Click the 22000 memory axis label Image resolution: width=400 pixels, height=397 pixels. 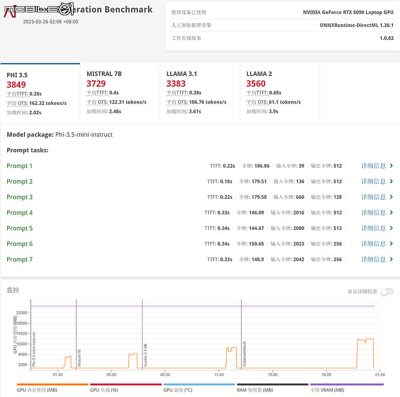pos(22,312)
